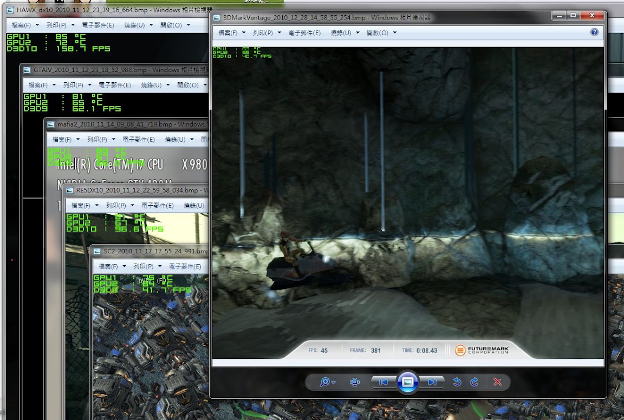
Task: Click 電子郵件(E) in 3DMarkVantage window
Action: [304, 32]
